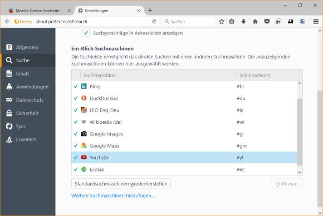
Task: Close the Mozilla Firefox-Startseite tab
Action: click(x=69, y=11)
